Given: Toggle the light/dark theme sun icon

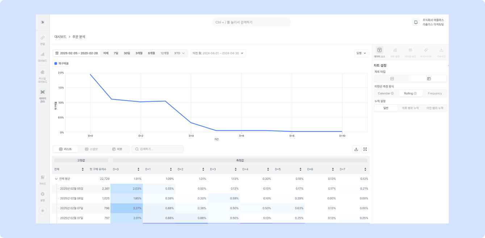Looking at the screenshot, I should coord(42,211).
